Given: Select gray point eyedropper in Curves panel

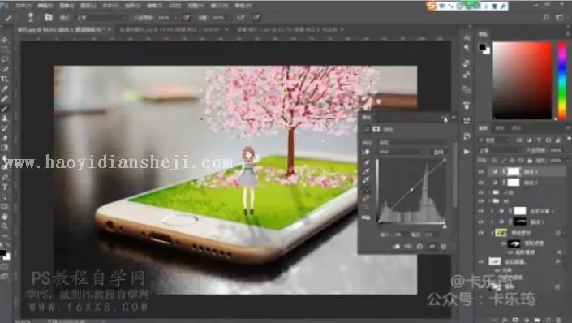Looking at the screenshot, I should (366, 171).
